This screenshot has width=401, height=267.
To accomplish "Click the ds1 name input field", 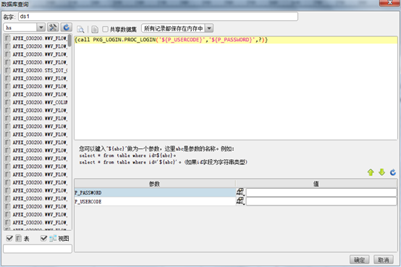I will tap(158, 17).
